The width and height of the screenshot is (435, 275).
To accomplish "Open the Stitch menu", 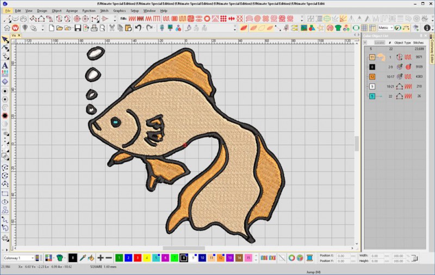I will (x=104, y=11).
